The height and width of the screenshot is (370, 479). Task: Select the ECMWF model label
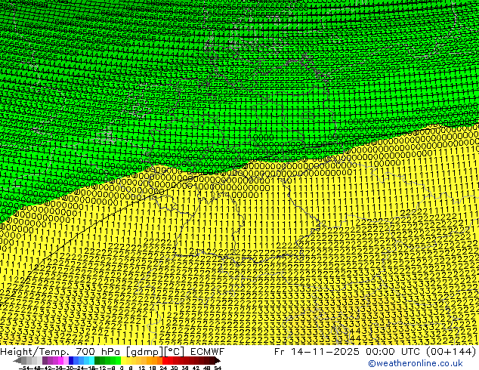click(208, 352)
